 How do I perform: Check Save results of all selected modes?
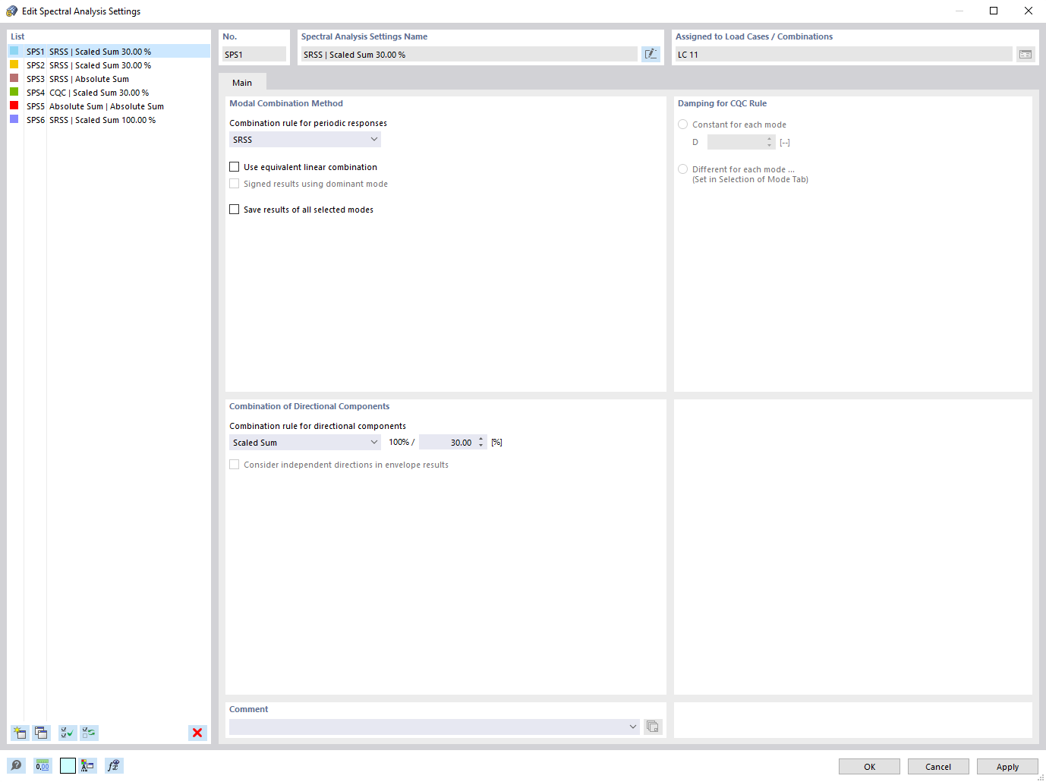pyautogui.click(x=234, y=209)
